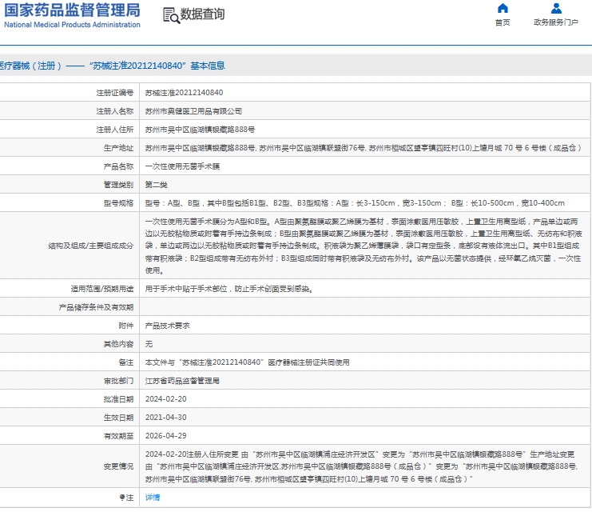The width and height of the screenshot is (592, 512).
Task: Click the 国家药品监督管理局 logo
Action: coord(72,10)
